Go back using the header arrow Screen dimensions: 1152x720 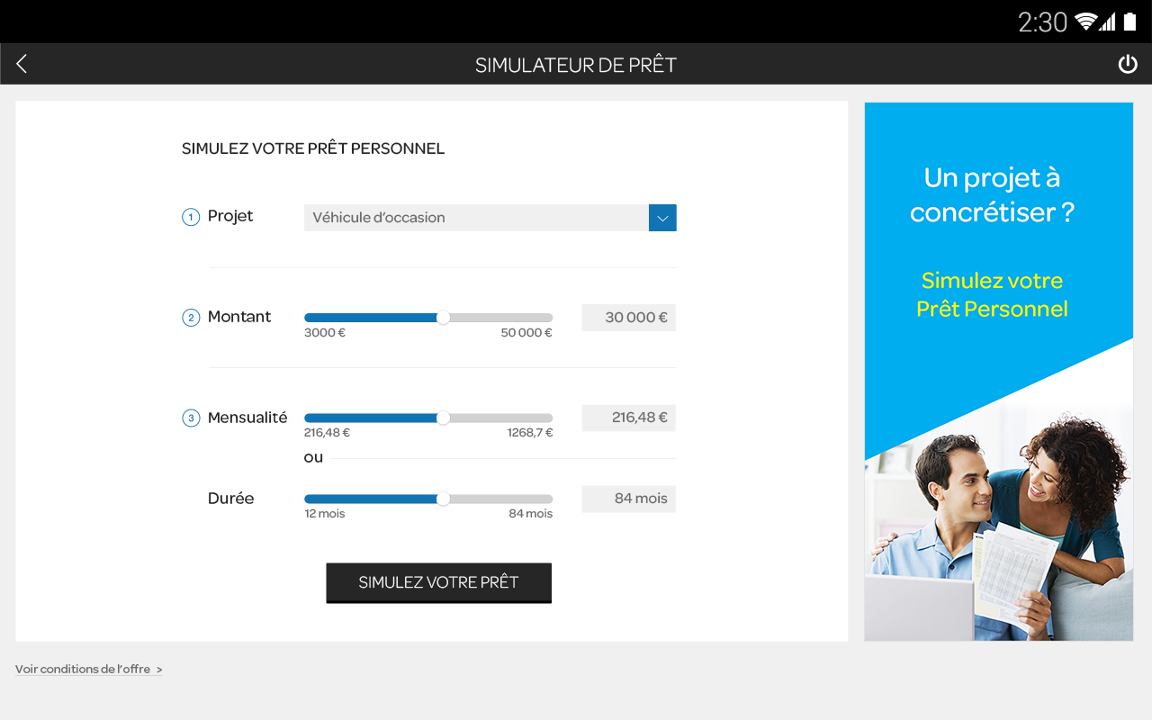[22, 64]
